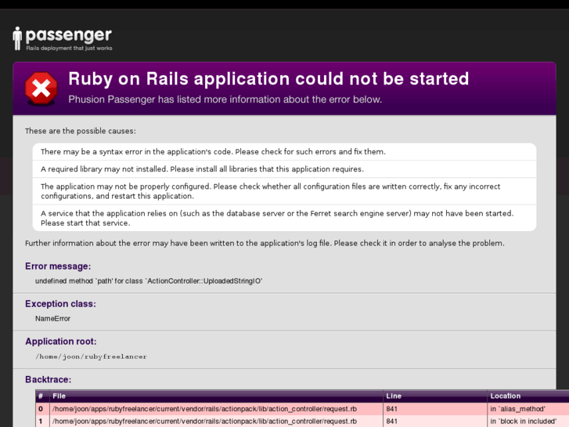Click the 'Backtrace:' heading
The image size is (569, 427).
click(x=49, y=379)
